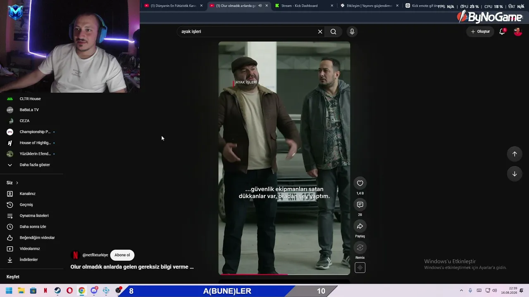Start voice search with the microphone icon
The width and height of the screenshot is (529, 297).
pyautogui.click(x=352, y=32)
